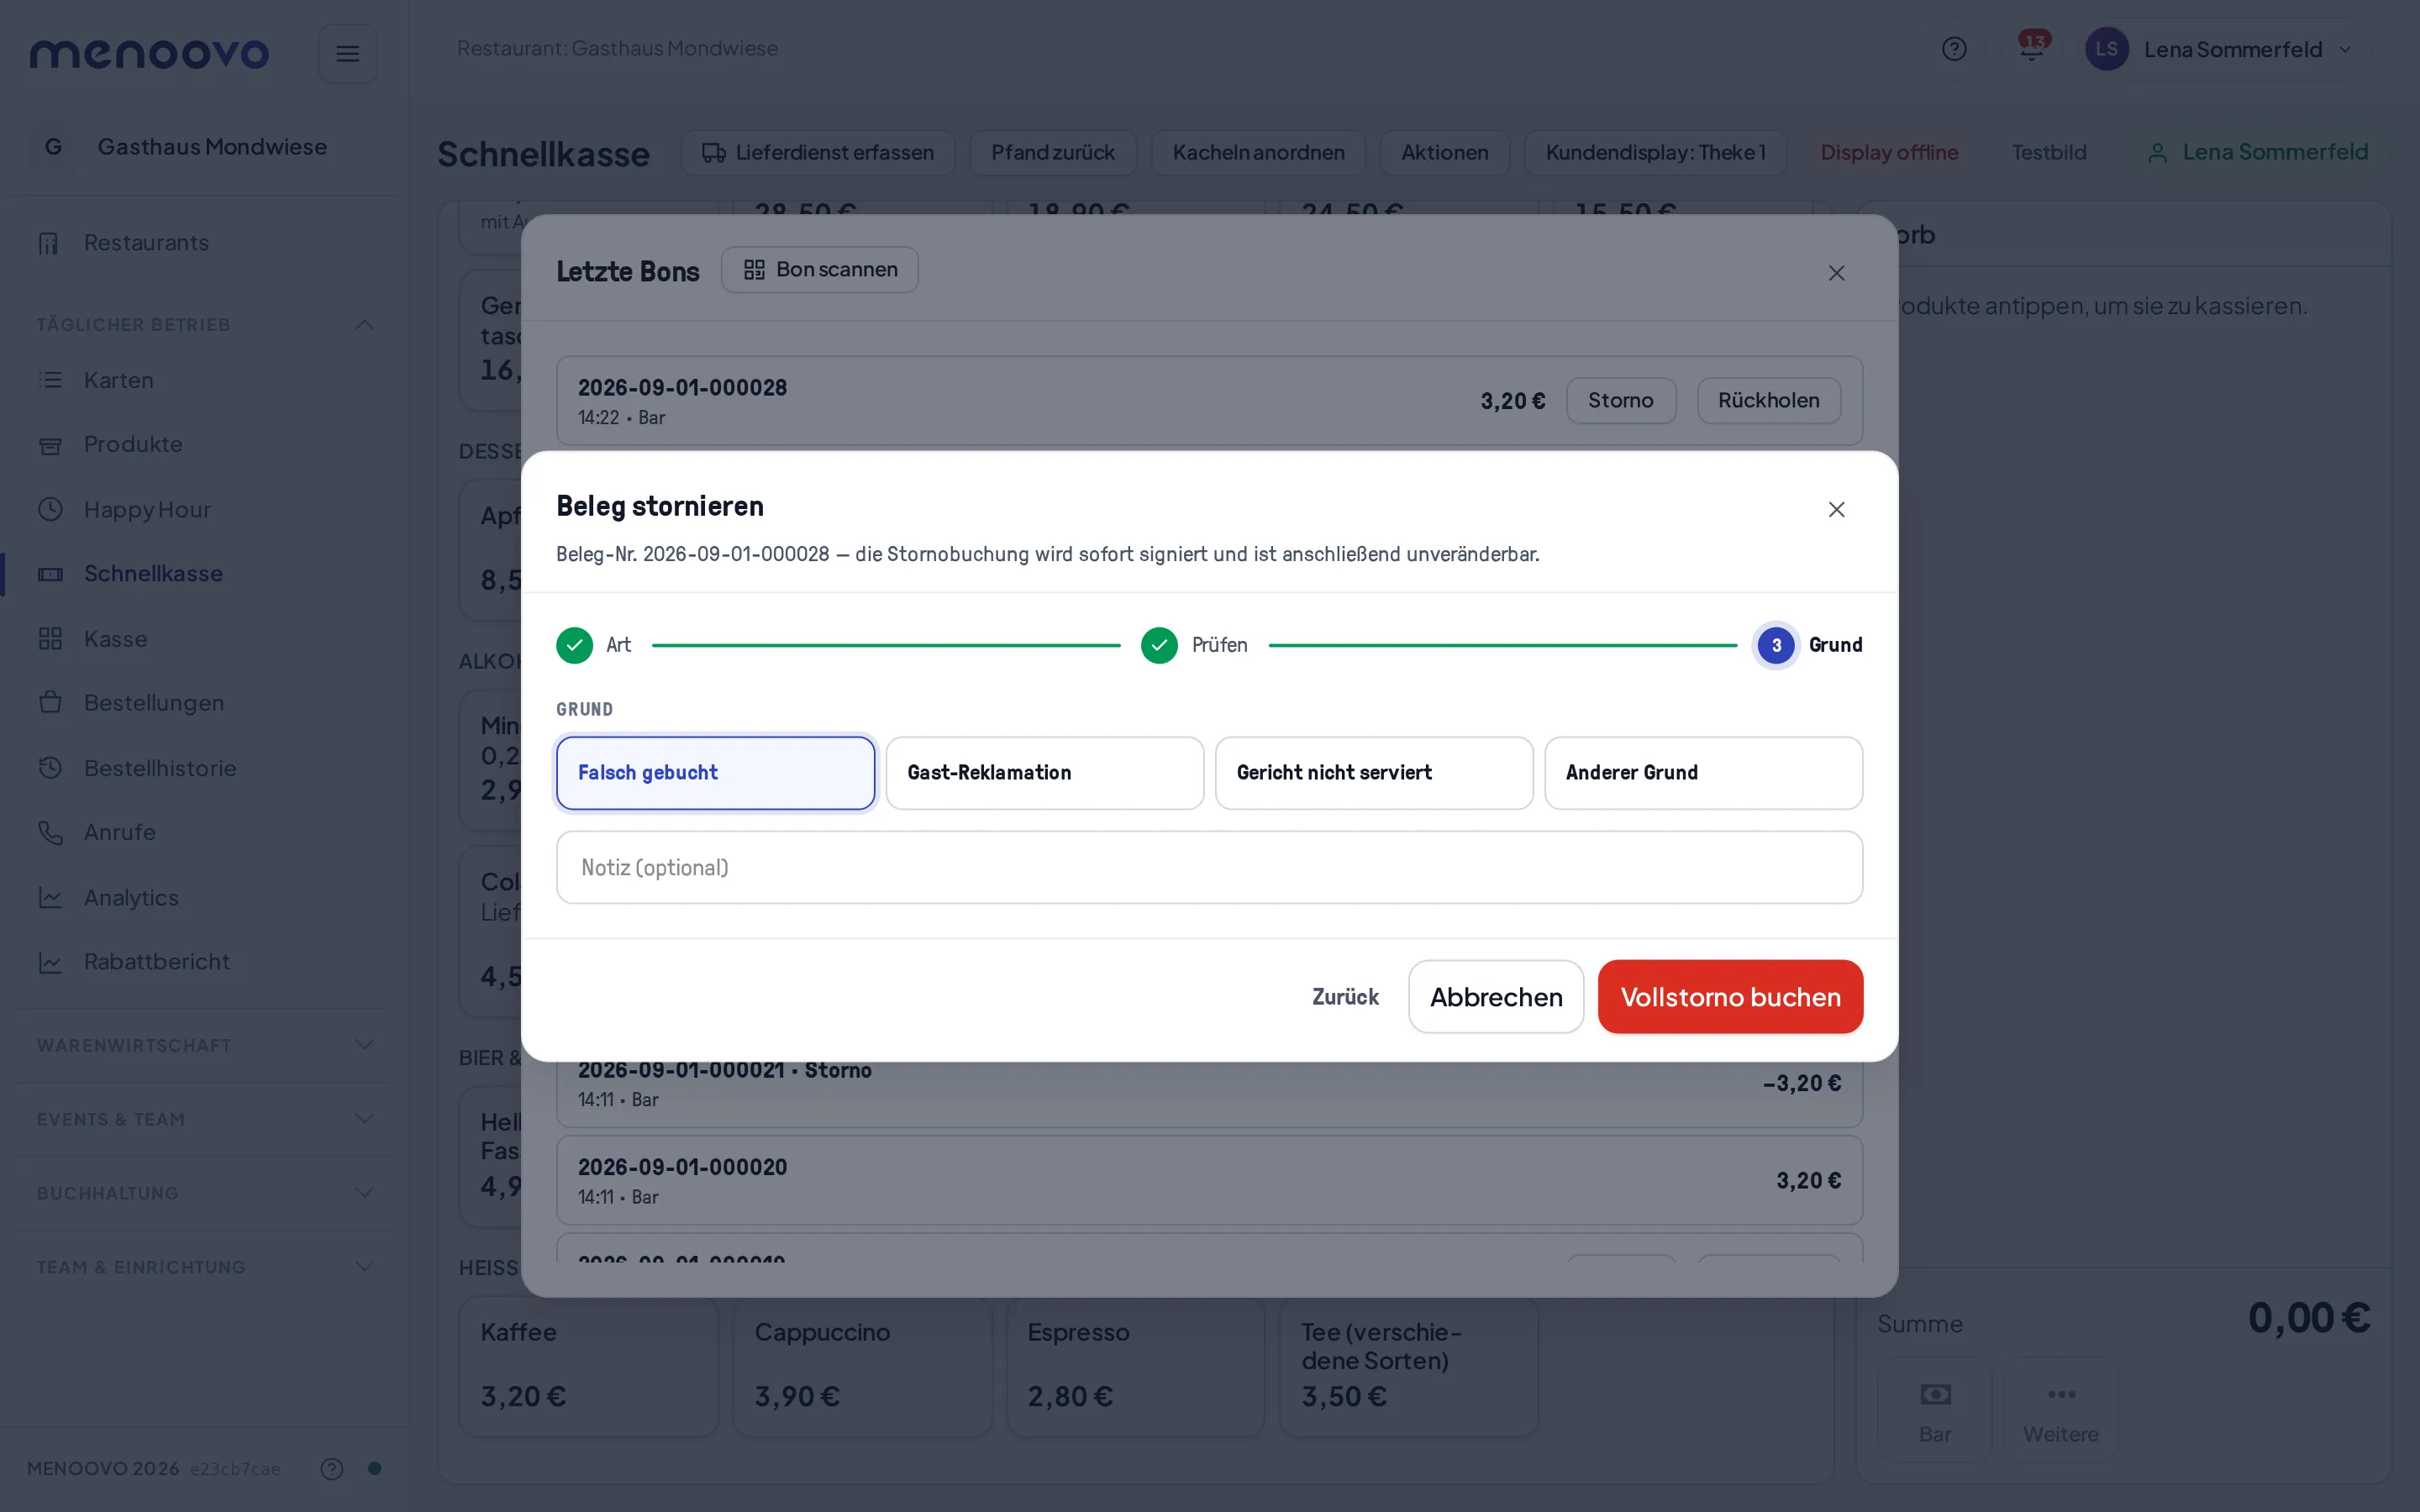Close the Letzte Bons panel
The image size is (2420, 1512).
[x=1837, y=273]
